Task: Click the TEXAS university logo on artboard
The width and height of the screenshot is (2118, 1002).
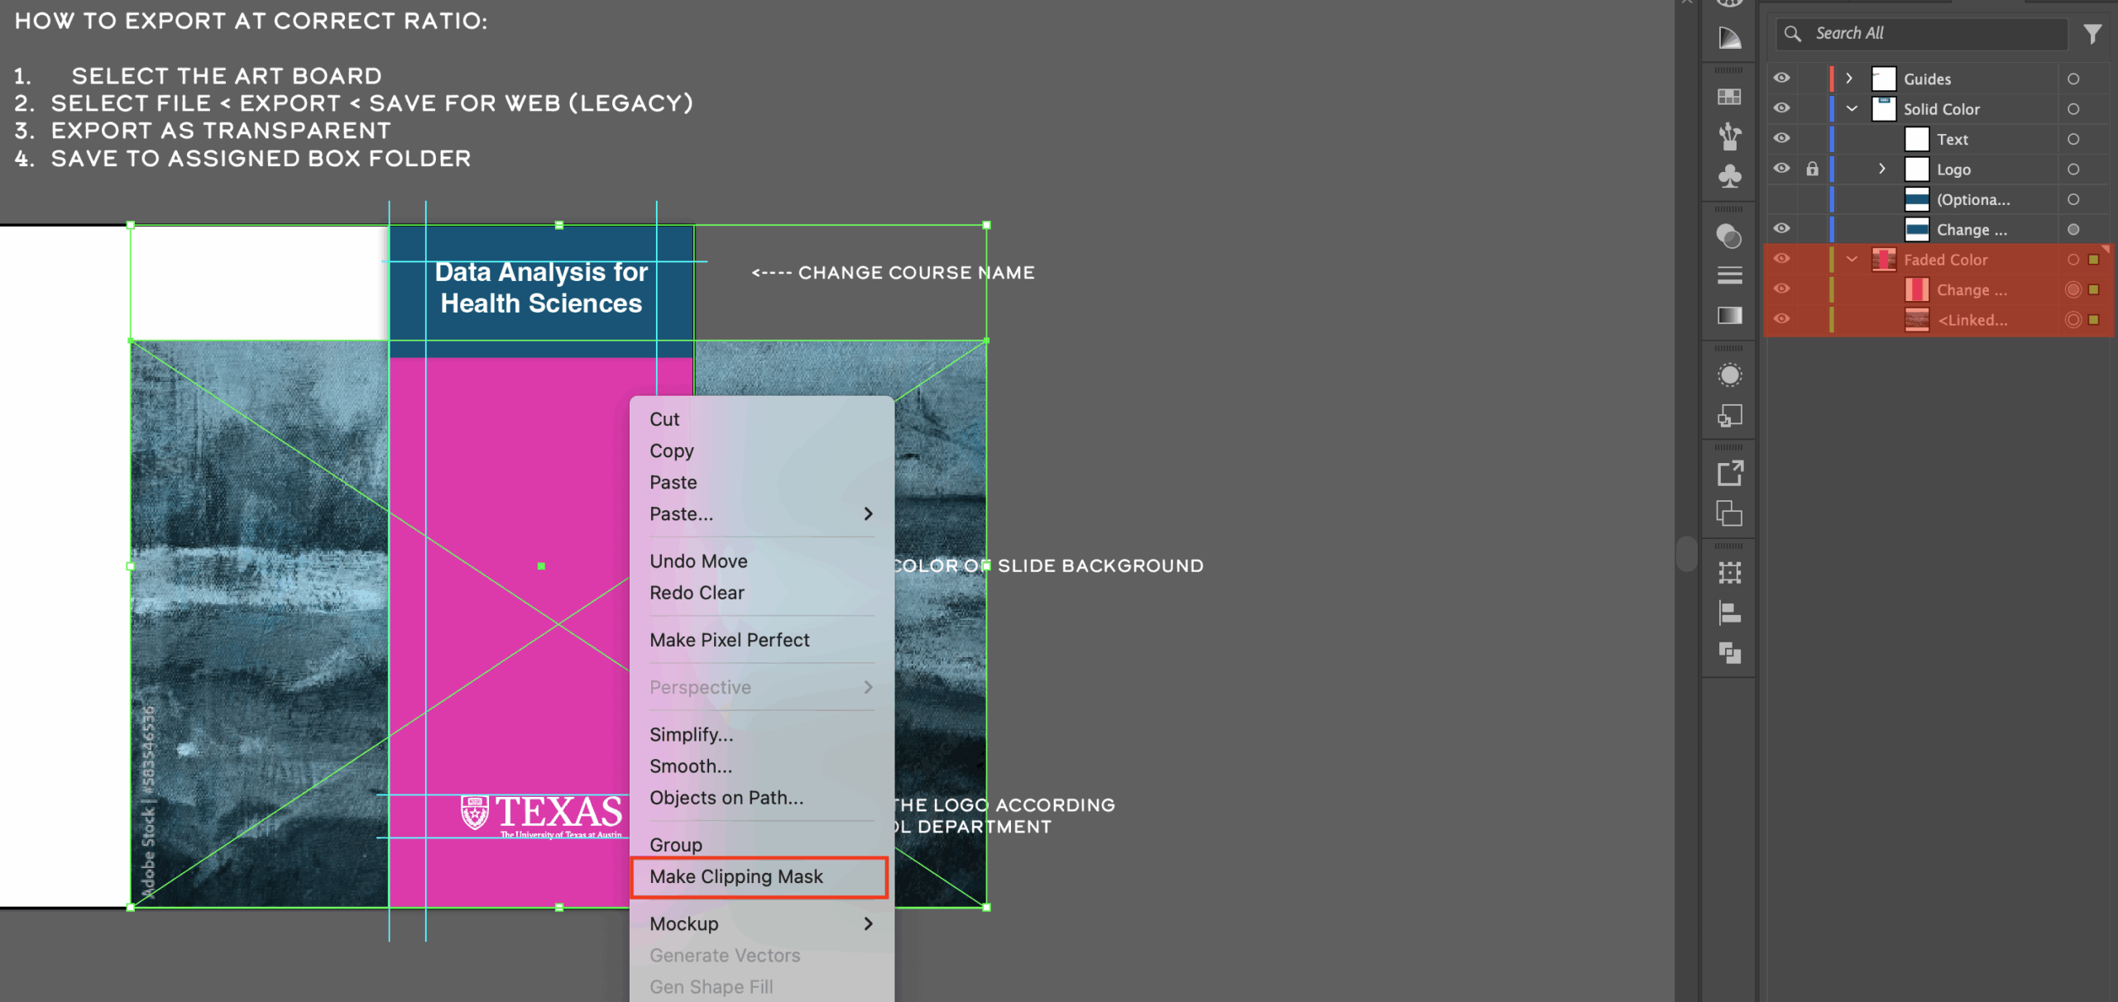Action: tap(542, 815)
